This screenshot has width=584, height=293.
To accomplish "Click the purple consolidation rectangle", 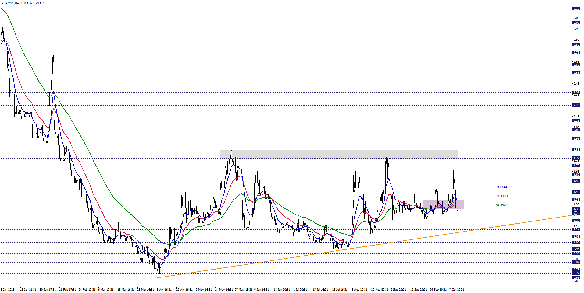I will tap(443, 204).
